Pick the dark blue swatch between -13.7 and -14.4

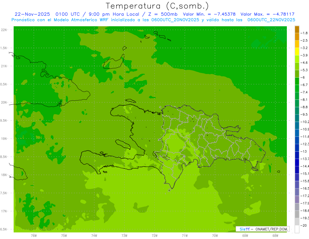pos(297,162)
